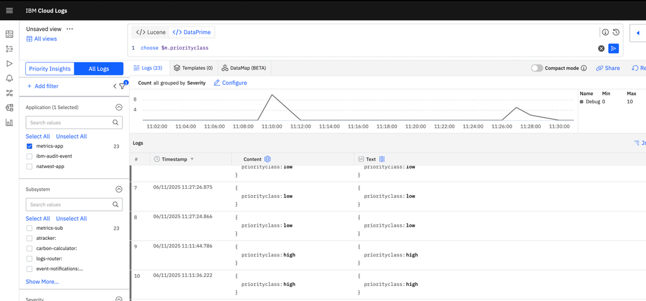Select log row 10 timestamp 11:11:36.222
The height and width of the screenshot is (301, 646).
182,275
